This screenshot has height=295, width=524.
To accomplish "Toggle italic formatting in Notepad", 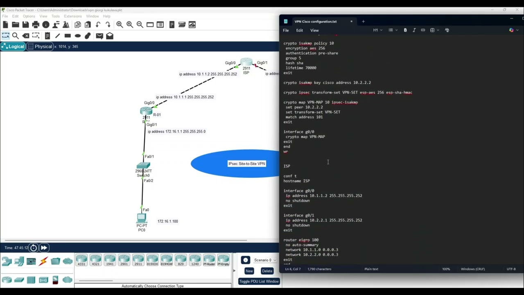I will click(x=414, y=30).
